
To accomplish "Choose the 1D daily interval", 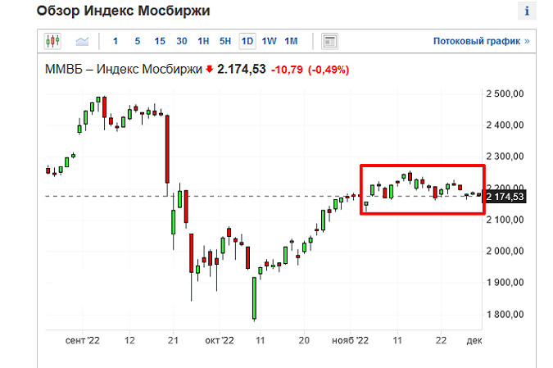I will tap(247, 41).
